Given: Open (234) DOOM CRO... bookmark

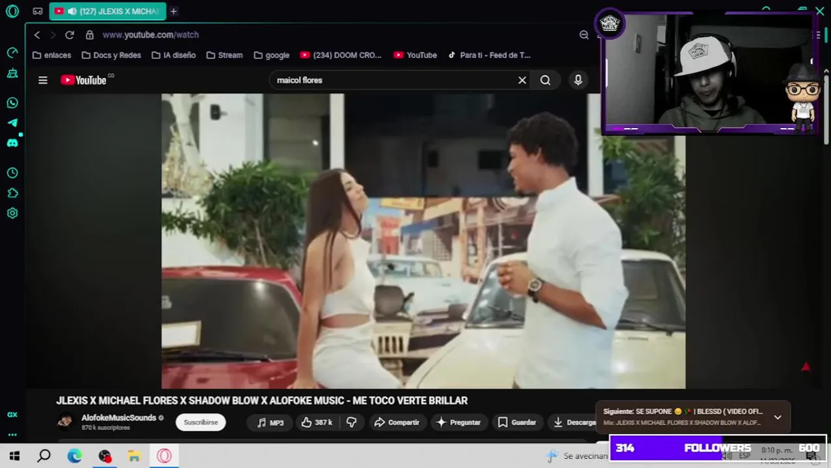Looking at the screenshot, I should pos(341,55).
